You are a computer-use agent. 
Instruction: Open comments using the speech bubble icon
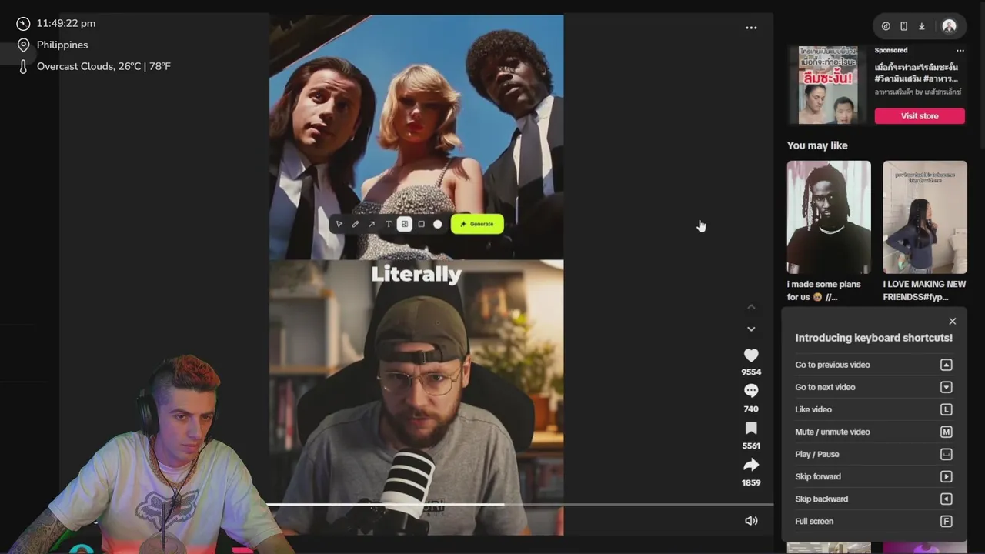point(751,391)
